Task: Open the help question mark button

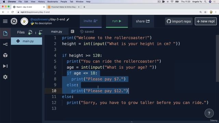Action: click(209, 113)
